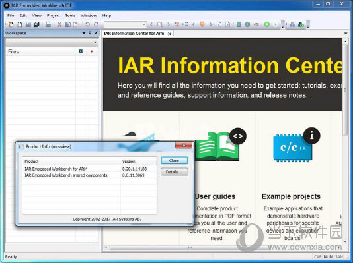The image size is (353, 263).
Task: Click the Find Previous arrow
Action: point(151,24)
